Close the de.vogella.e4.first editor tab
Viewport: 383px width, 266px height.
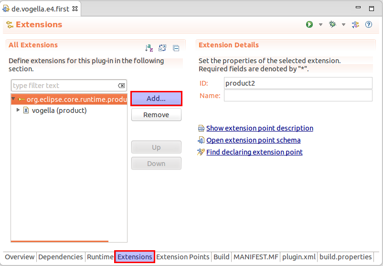[x=75, y=9]
